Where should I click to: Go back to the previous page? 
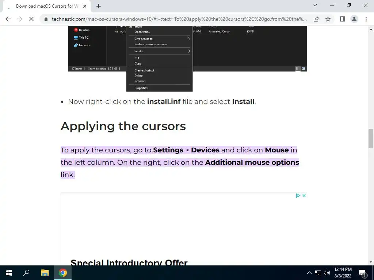pyautogui.click(x=8, y=19)
